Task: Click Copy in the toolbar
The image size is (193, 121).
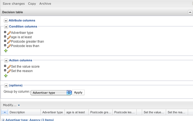Action: (x=32, y=4)
